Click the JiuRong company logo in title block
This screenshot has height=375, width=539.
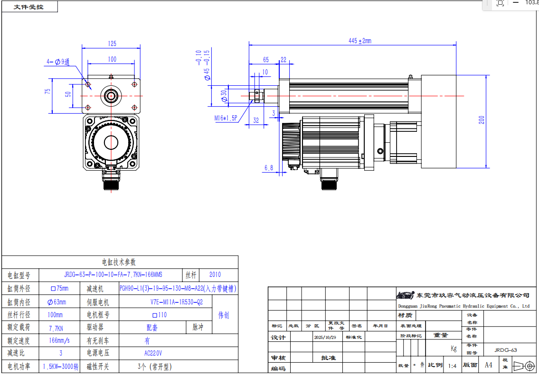pos(406,295)
